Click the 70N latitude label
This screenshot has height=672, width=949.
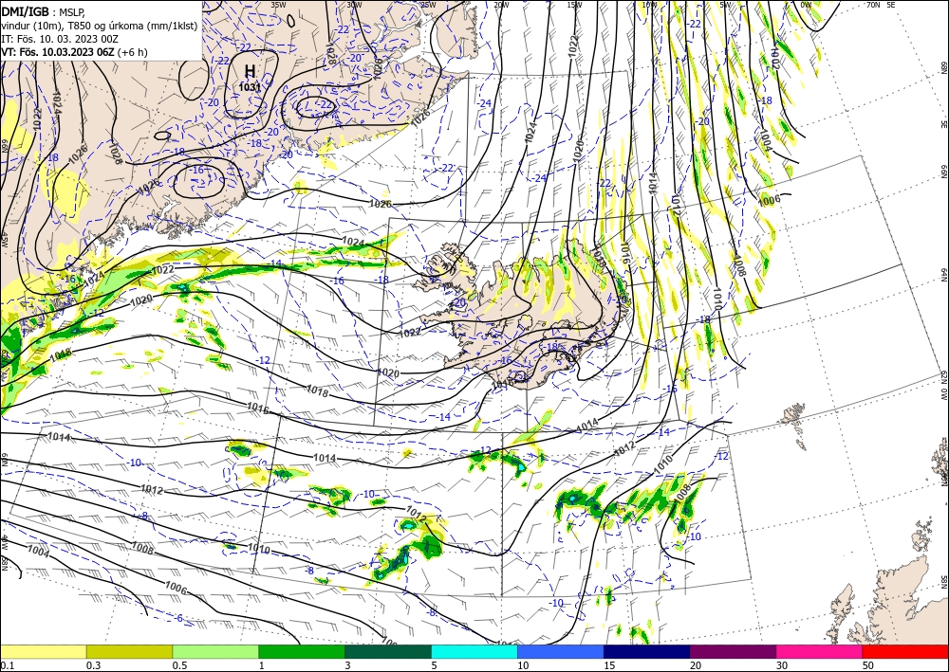(x=873, y=4)
